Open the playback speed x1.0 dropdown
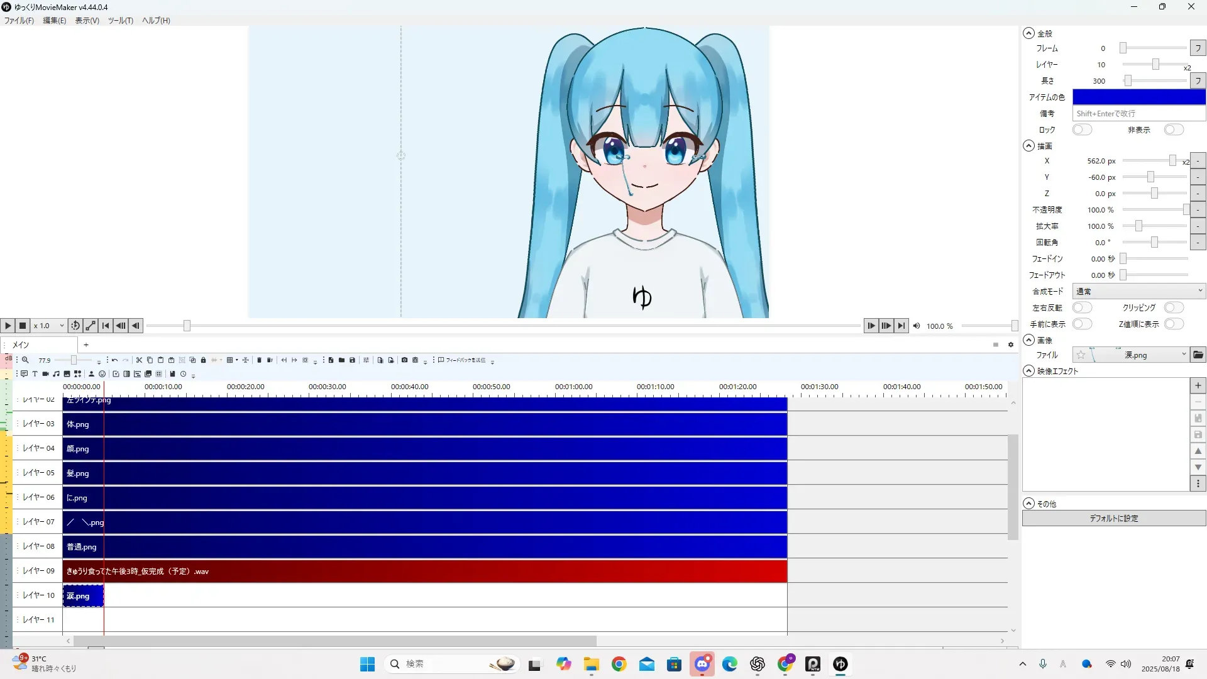Image resolution: width=1207 pixels, height=679 pixels. (49, 326)
